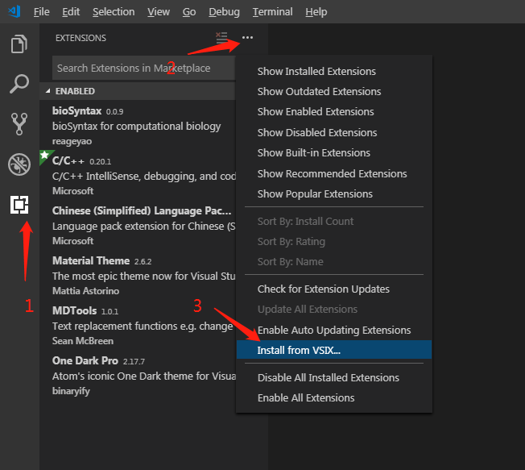
Task: Click the C/C++ recommended star badge
Action: click(x=44, y=156)
